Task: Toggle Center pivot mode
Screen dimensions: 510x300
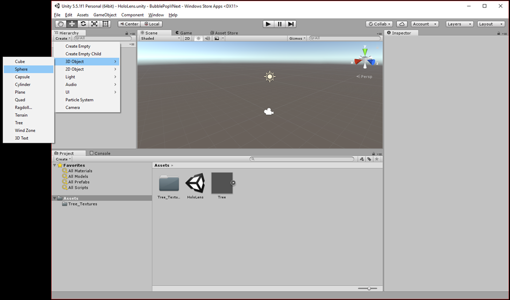Action: pos(129,24)
